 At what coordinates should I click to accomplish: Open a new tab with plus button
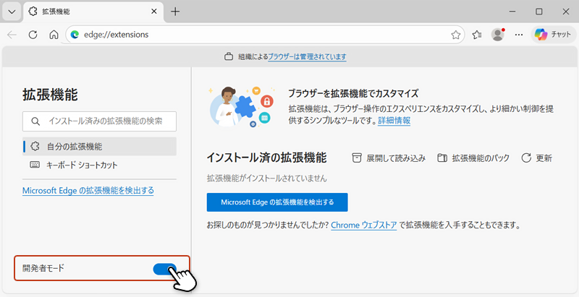click(x=175, y=12)
